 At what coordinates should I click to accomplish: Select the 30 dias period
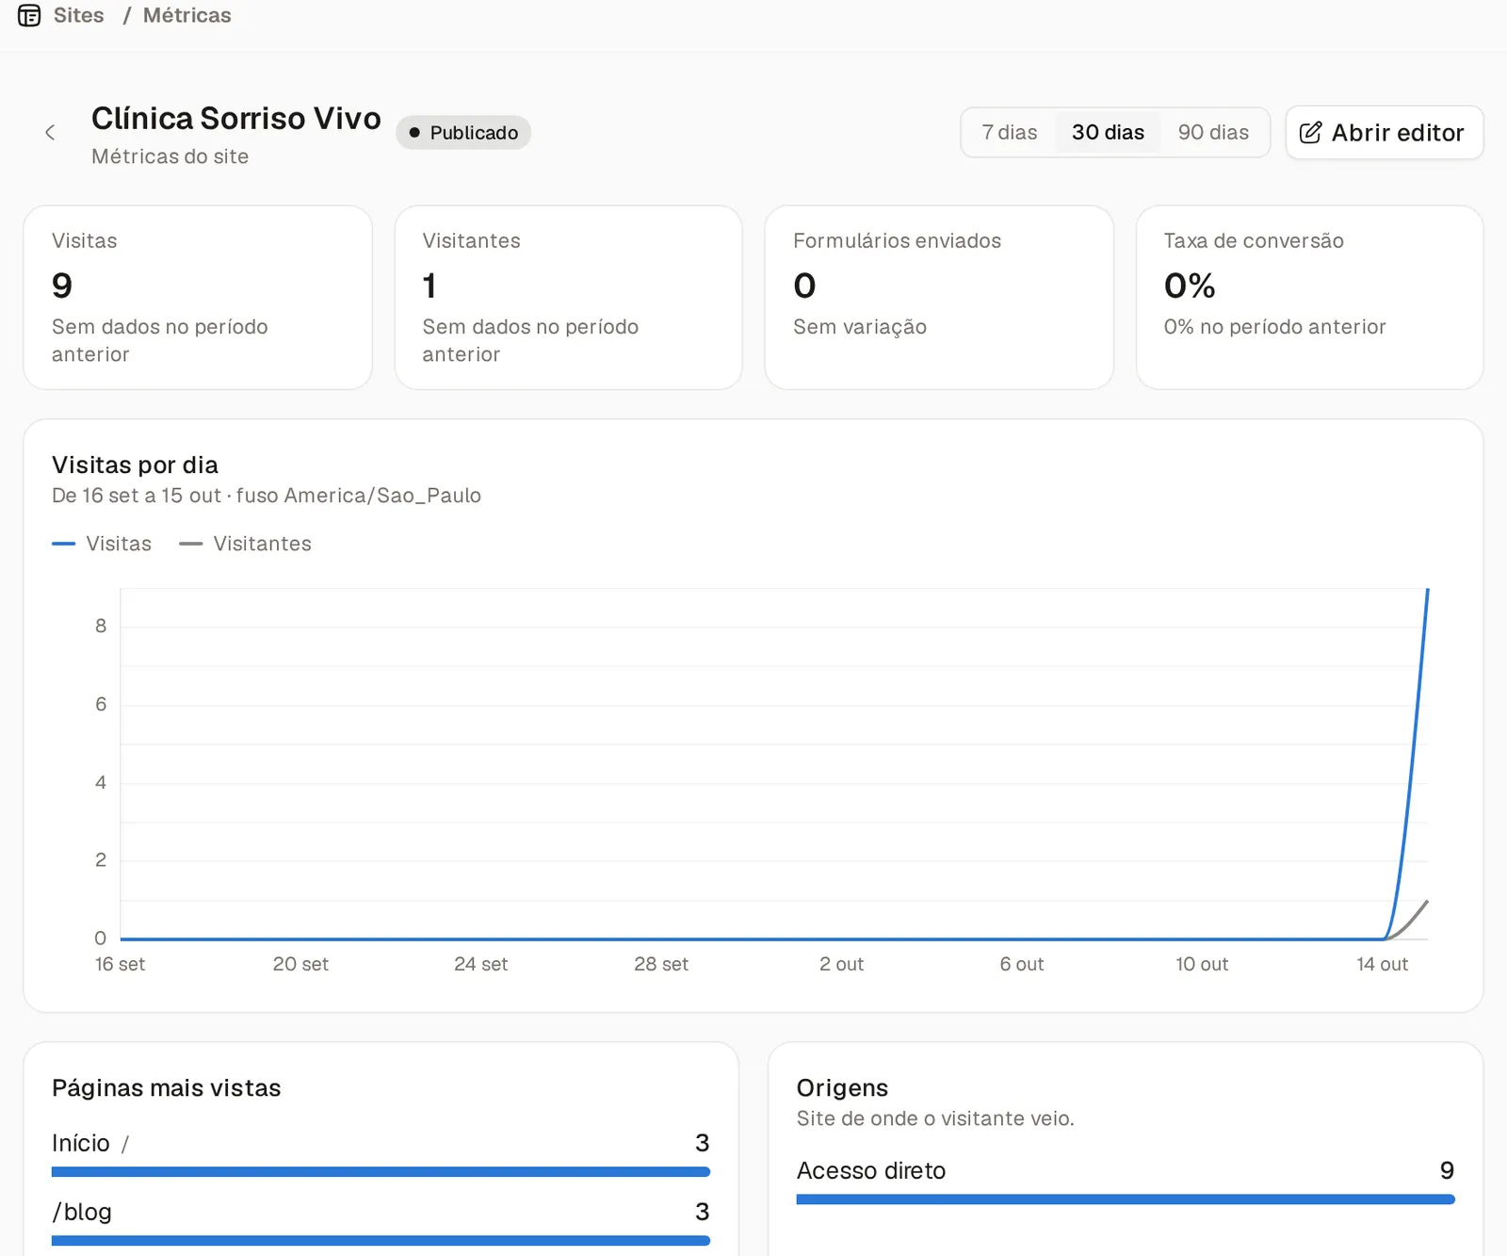(1108, 133)
